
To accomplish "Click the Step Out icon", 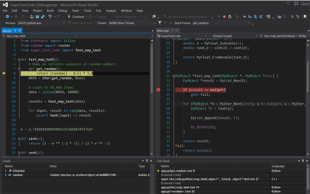I will click(261, 17).
